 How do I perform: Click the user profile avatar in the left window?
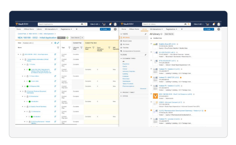115,24
